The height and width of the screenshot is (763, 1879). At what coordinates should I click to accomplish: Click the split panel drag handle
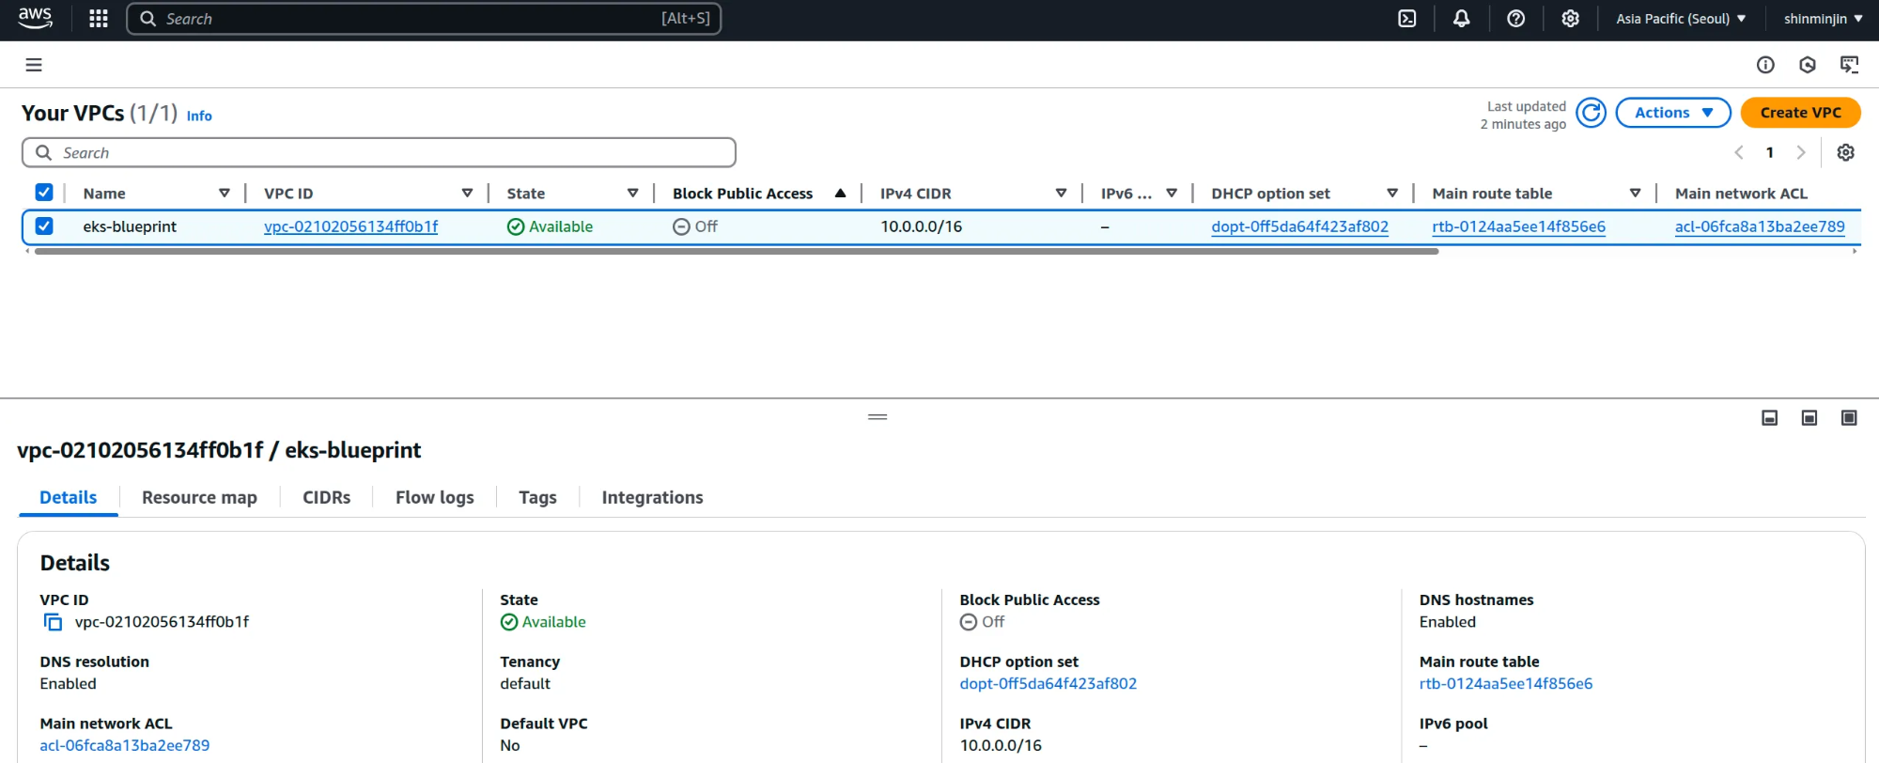pyautogui.click(x=877, y=417)
